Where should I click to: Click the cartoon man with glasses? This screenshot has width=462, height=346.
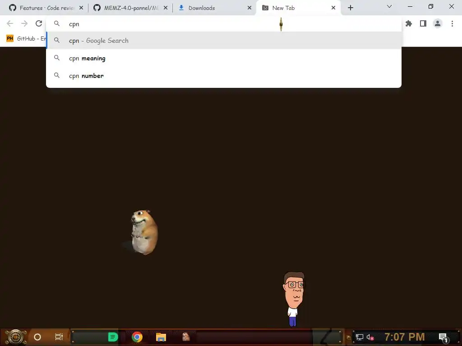[293, 299]
